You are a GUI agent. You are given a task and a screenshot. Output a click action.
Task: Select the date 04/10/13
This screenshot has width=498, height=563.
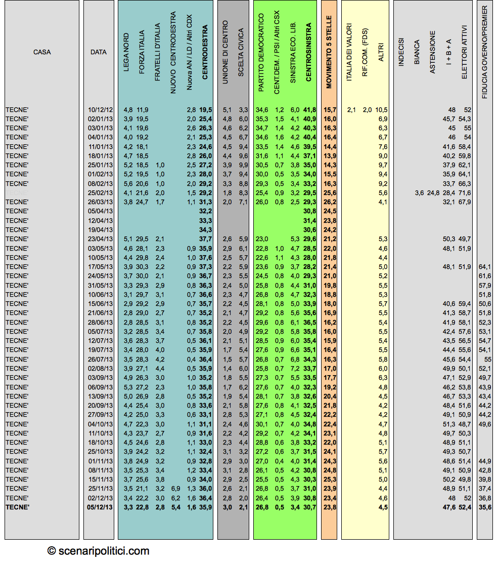pyautogui.click(x=101, y=424)
